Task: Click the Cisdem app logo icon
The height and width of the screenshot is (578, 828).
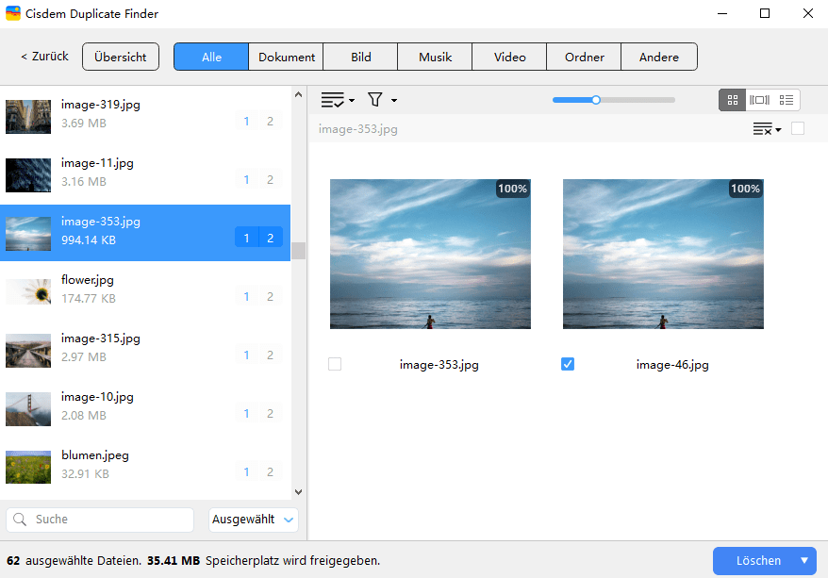Action: (13, 14)
